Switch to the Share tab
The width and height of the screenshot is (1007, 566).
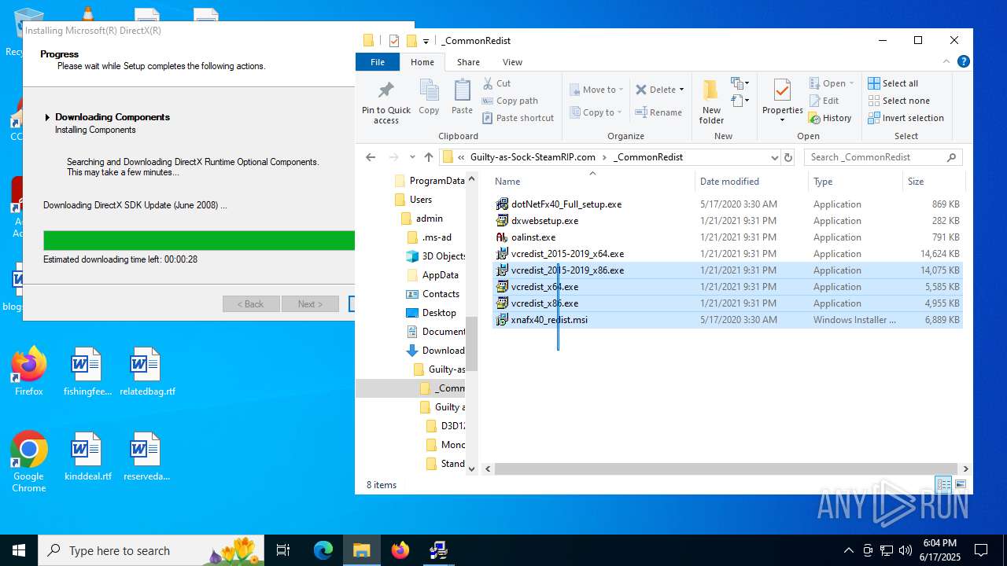(468, 62)
